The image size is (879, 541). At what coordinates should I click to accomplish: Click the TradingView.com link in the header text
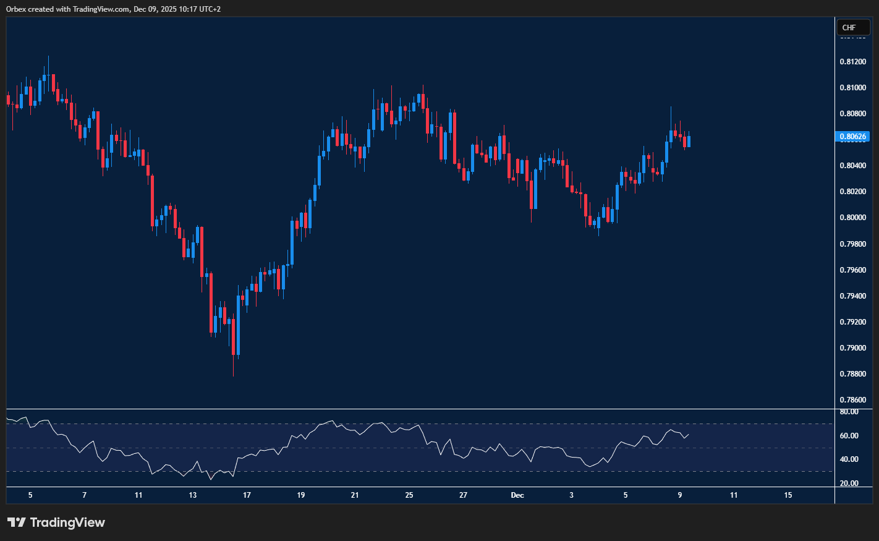(100, 9)
